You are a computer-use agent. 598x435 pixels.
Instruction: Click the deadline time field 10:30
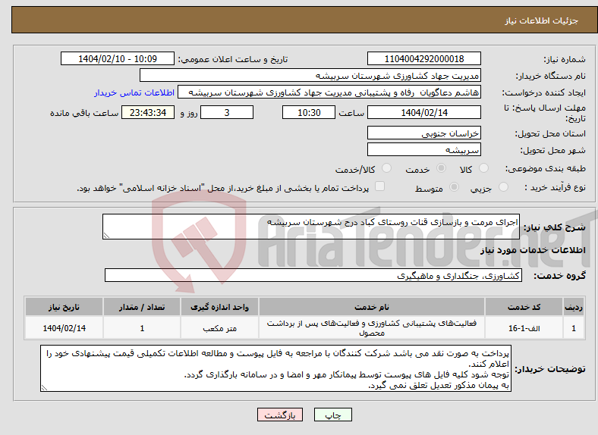[309, 112]
